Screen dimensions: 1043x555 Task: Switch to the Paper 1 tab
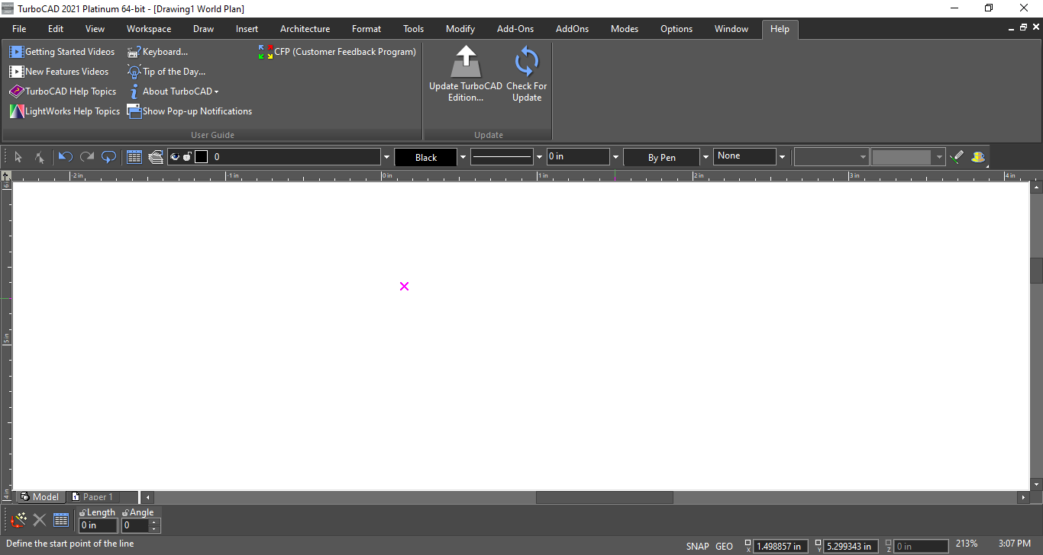[x=92, y=497]
